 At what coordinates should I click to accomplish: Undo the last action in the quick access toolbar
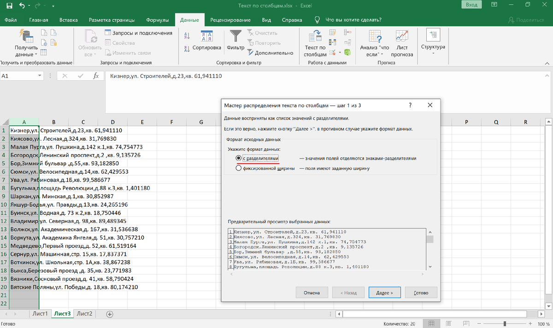(x=22, y=6)
